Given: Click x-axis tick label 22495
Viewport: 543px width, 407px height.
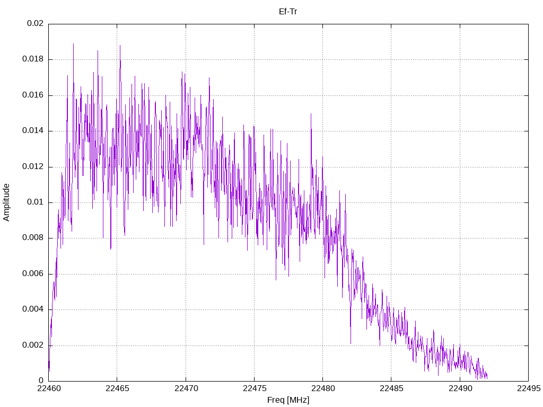Looking at the screenshot, I should (529, 388).
